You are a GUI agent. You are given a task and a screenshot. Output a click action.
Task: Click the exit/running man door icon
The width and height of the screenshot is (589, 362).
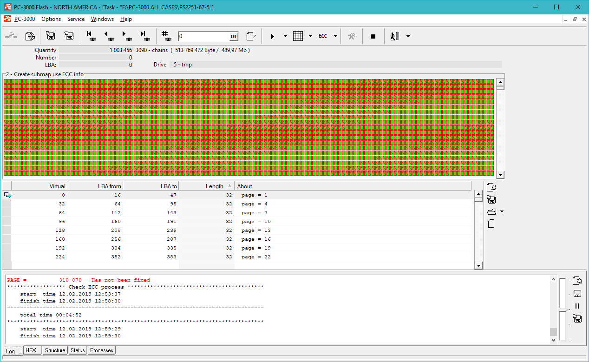pyautogui.click(x=395, y=36)
